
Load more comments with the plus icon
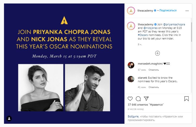tap(157, 53)
